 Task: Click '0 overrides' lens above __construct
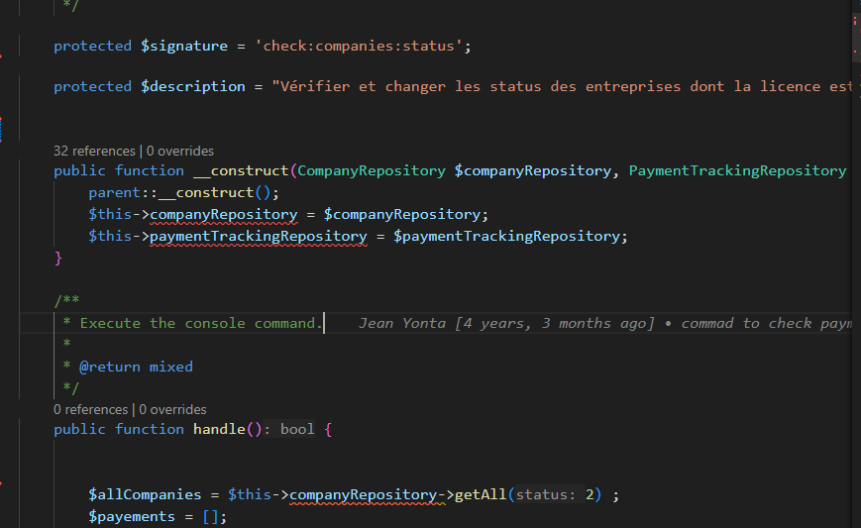[x=180, y=151]
